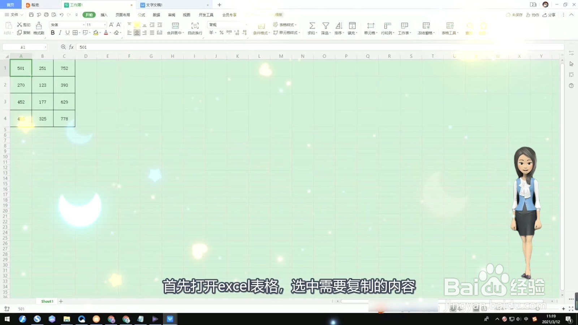Align text left in cell
Viewport: 578px width, 325px height.
(x=129, y=32)
